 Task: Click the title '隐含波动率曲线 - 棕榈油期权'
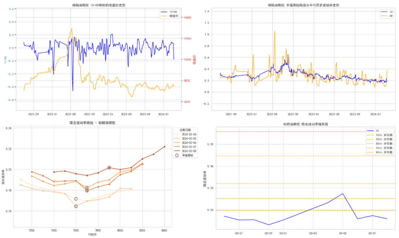(92, 123)
